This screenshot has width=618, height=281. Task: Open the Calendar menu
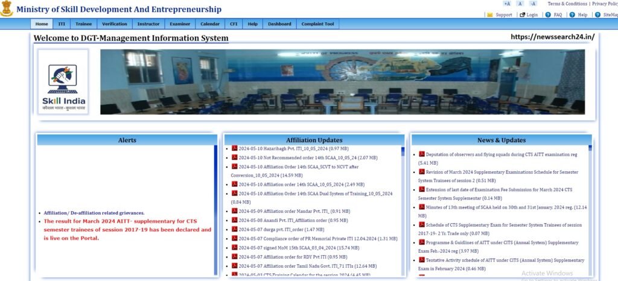point(210,24)
